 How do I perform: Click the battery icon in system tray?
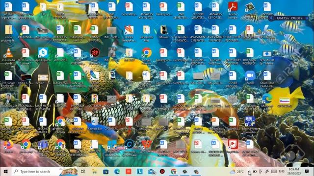255,172
